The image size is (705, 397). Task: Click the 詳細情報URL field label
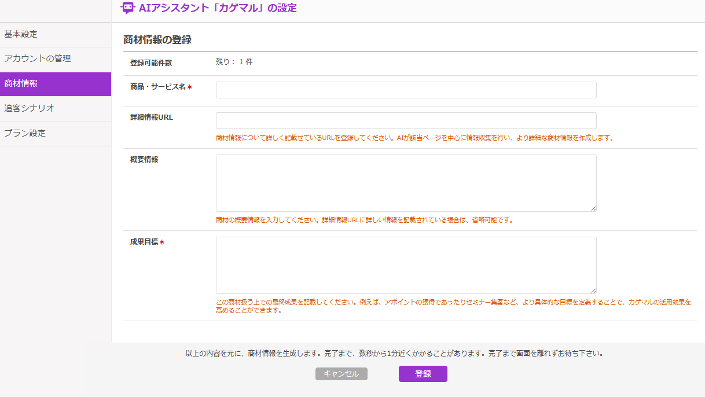coord(152,117)
